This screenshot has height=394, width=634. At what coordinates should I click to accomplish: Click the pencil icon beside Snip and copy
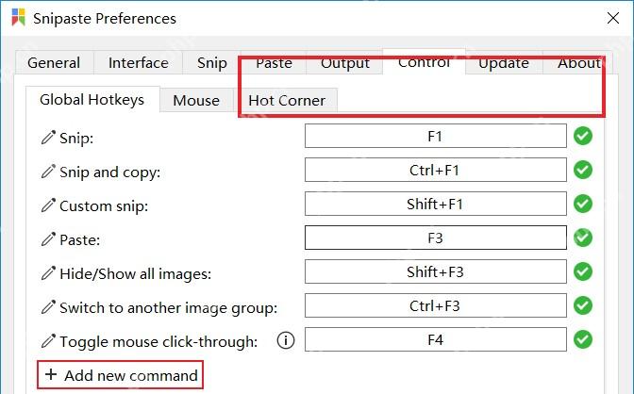coord(48,172)
